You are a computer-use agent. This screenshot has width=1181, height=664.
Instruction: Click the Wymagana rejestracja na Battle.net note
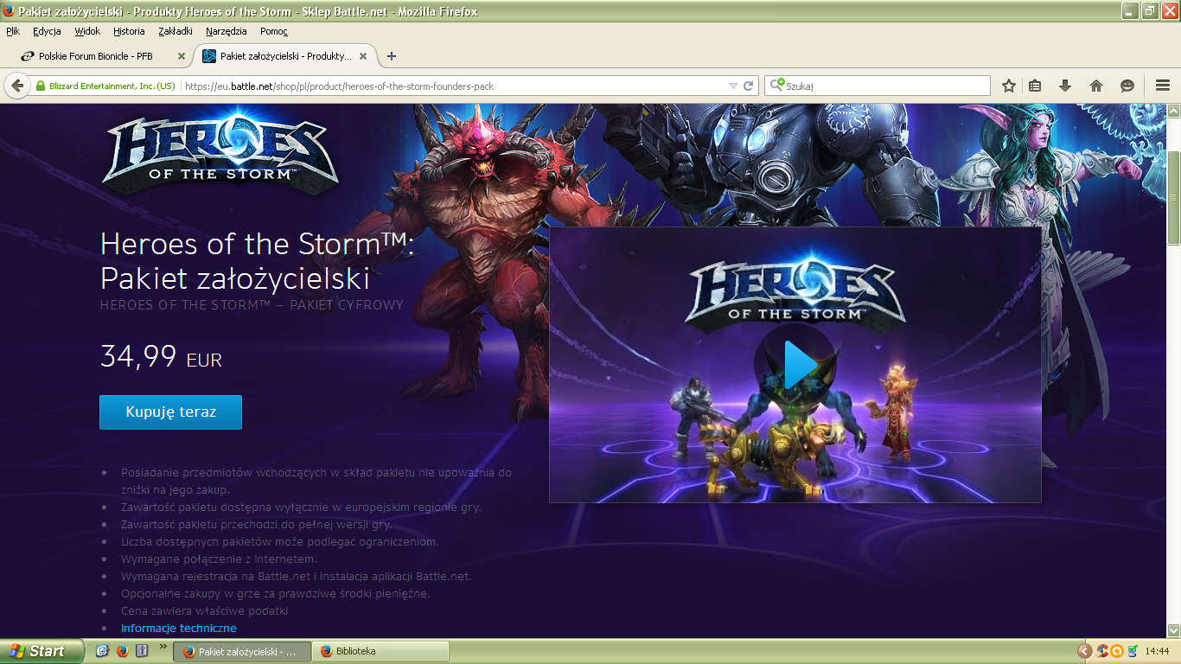[x=297, y=576]
